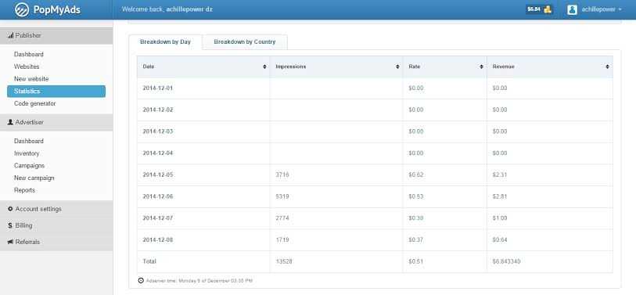
Task: Sort table by Revenue column arrows
Action: pos(607,67)
